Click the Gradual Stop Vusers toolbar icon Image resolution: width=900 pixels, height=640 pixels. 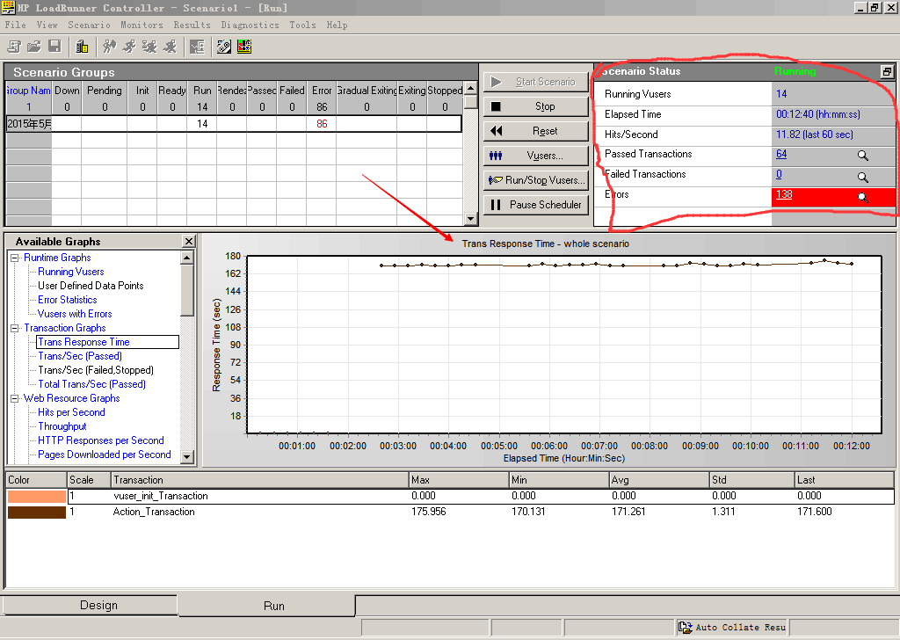[x=149, y=47]
